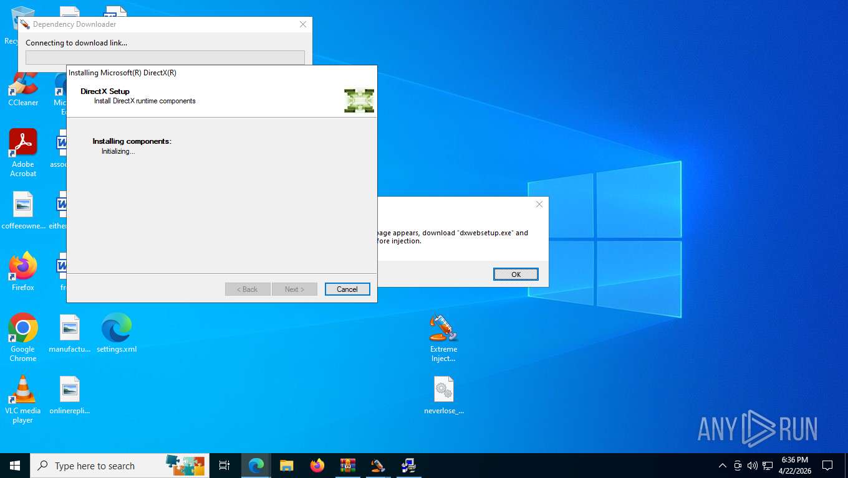Close the message dialog with X
This screenshot has width=848, height=478.
point(539,204)
